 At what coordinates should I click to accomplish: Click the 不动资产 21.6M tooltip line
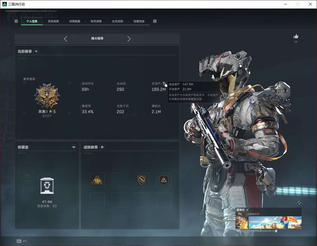[x=180, y=89]
